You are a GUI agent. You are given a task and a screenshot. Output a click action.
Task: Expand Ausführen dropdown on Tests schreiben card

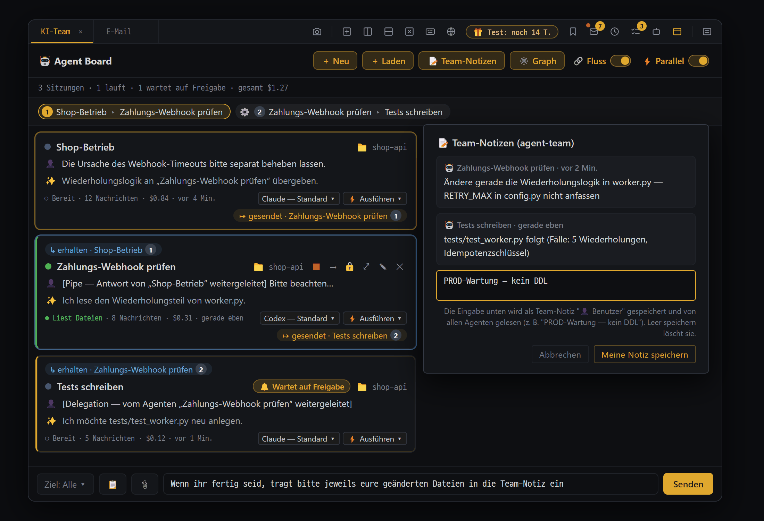[x=375, y=439]
